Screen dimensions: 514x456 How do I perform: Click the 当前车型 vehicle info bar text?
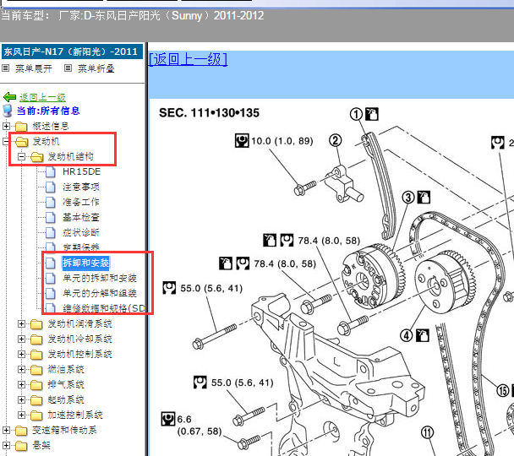point(133,16)
